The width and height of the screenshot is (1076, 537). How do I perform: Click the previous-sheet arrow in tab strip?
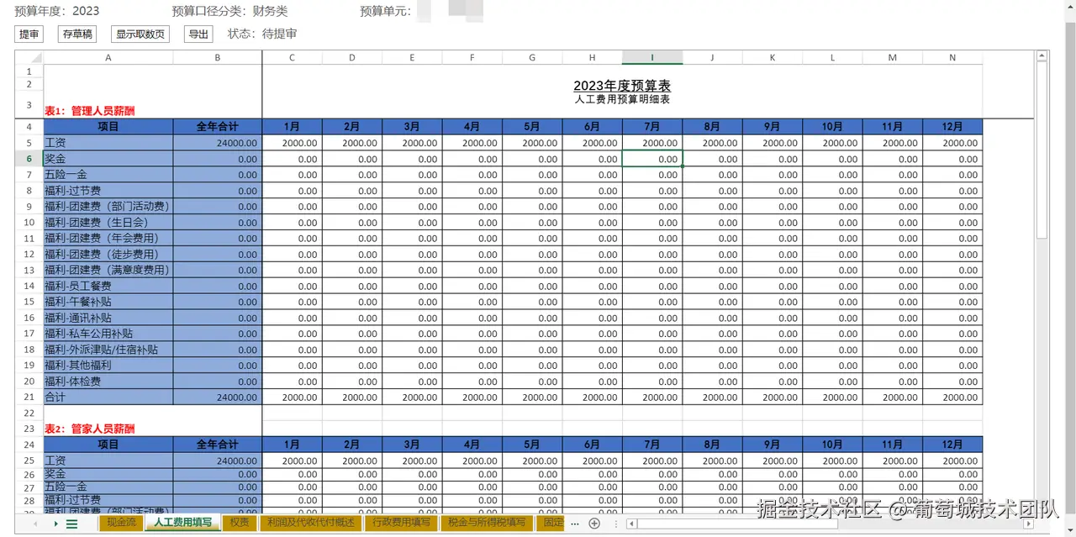[35, 524]
